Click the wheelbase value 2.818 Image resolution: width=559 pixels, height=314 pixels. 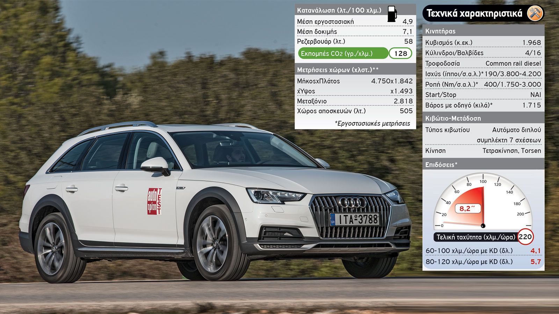[x=403, y=101]
